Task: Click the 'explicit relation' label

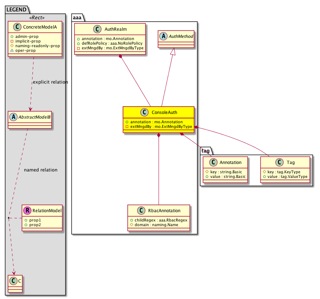Action: pyautogui.click(x=50, y=82)
